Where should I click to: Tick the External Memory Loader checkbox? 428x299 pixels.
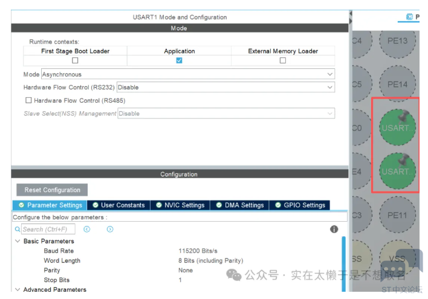pos(282,60)
